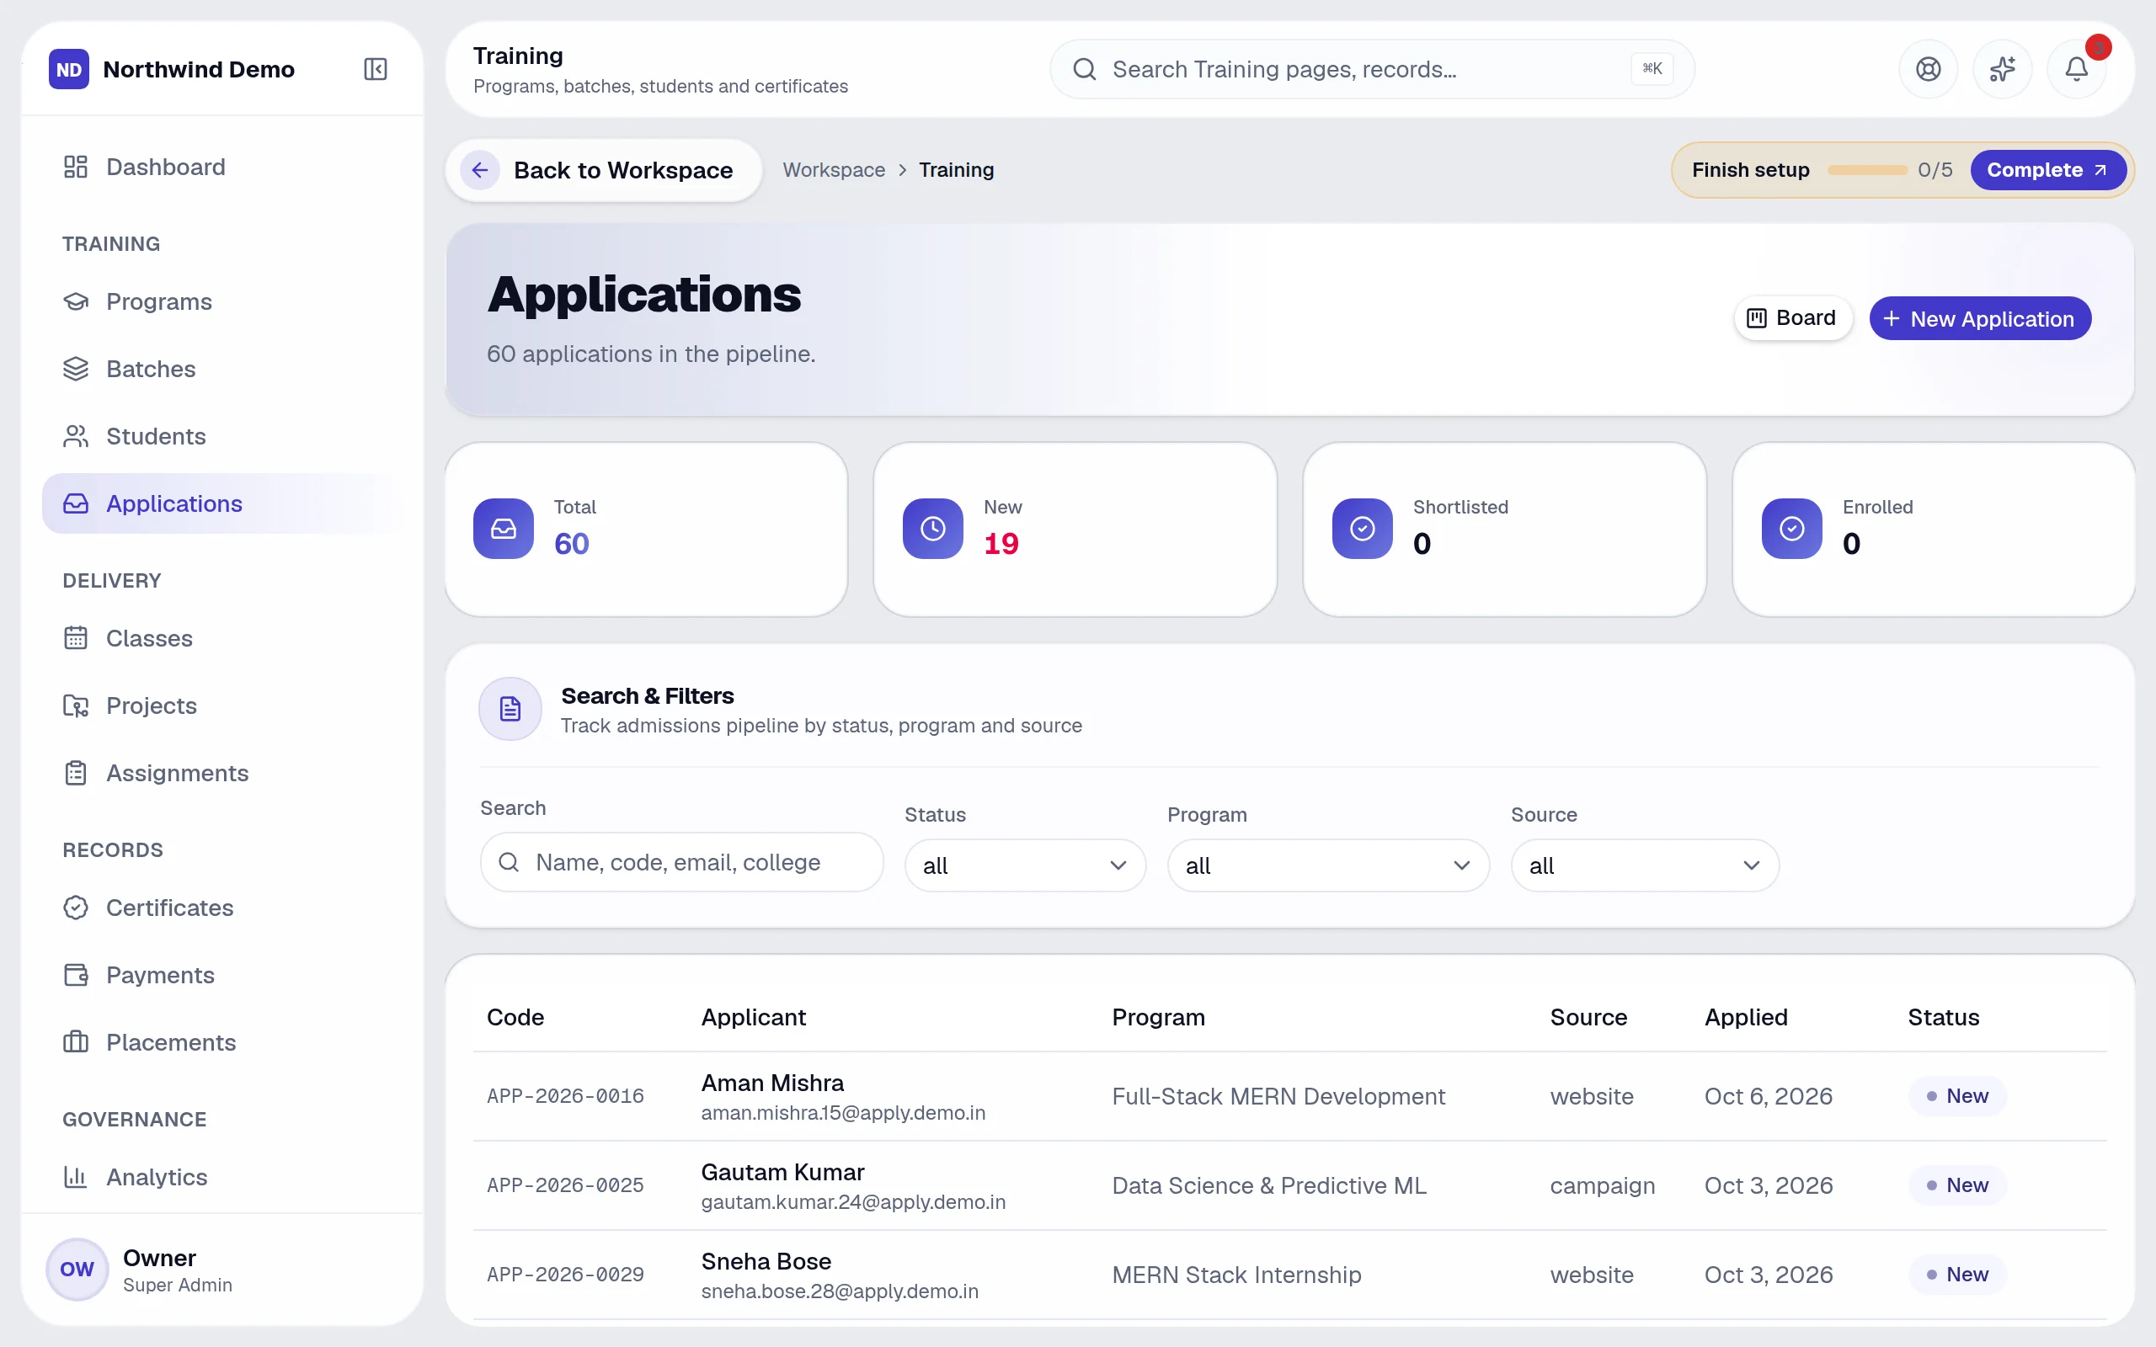Click the Total inbox card icon
The height and width of the screenshot is (1347, 2156).
tap(504, 529)
